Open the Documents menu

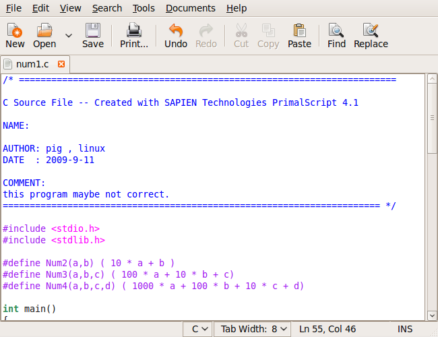pyautogui.click(x=191, y=8)
